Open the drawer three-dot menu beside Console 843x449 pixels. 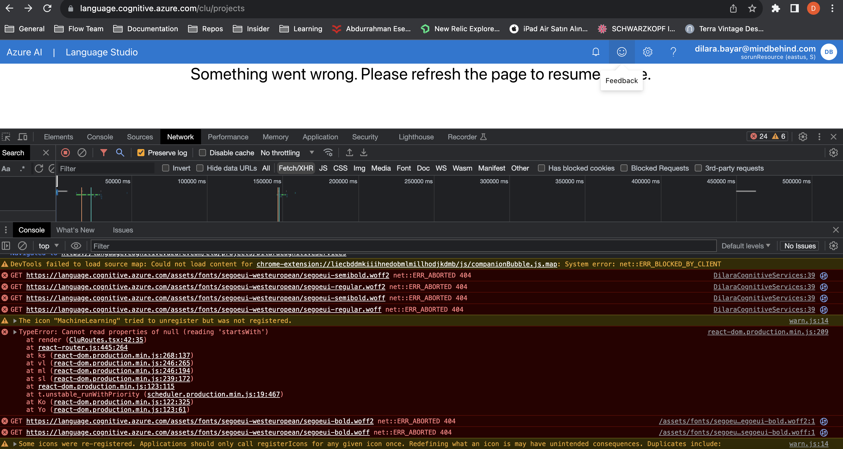pyautogui.click(x=6, y=230)
